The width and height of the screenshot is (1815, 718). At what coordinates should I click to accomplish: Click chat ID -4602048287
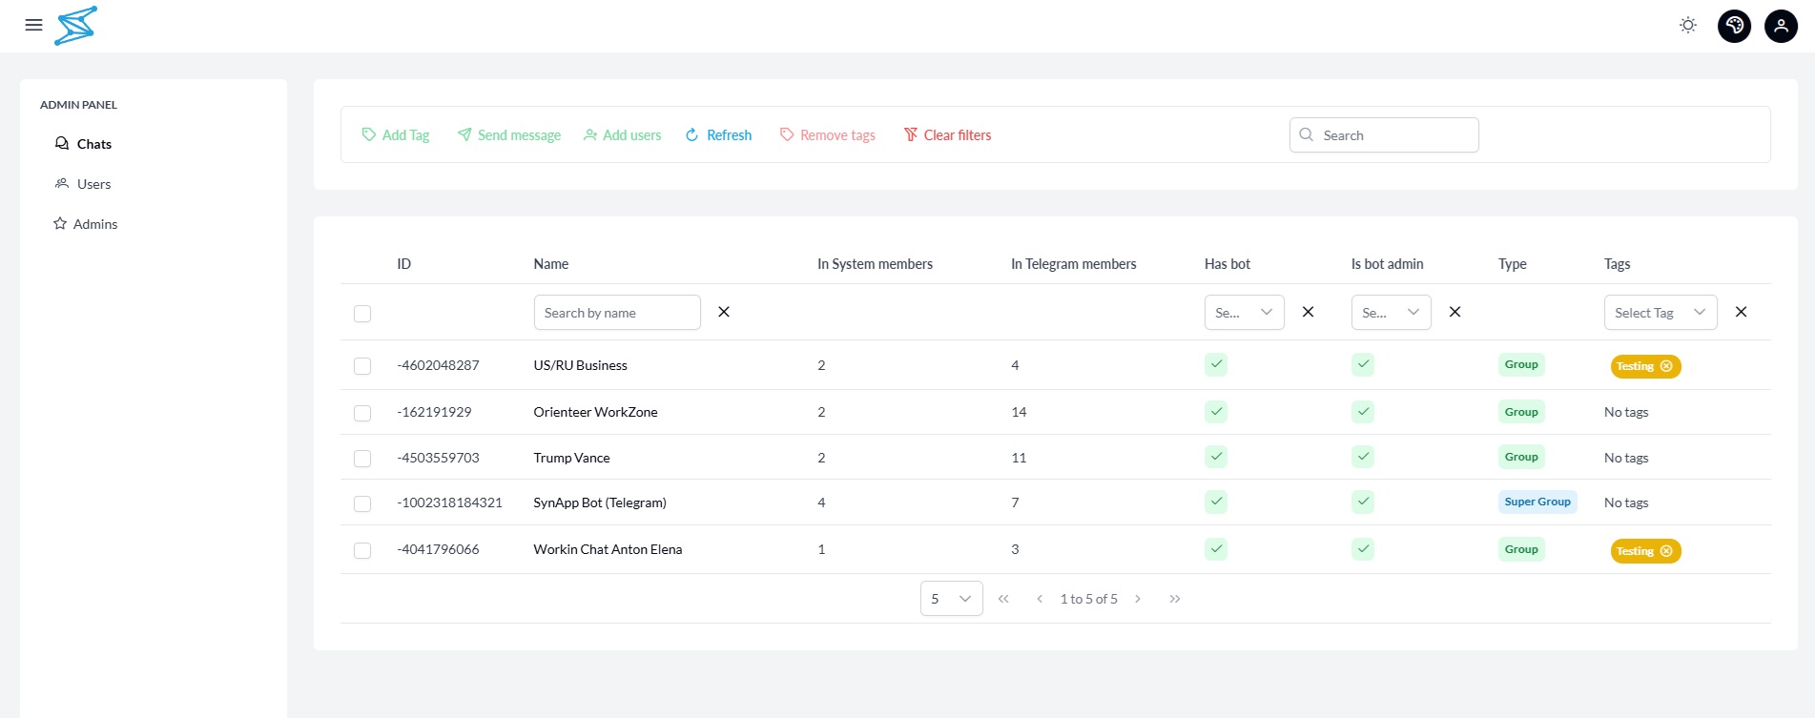click(x=438, y=365)
